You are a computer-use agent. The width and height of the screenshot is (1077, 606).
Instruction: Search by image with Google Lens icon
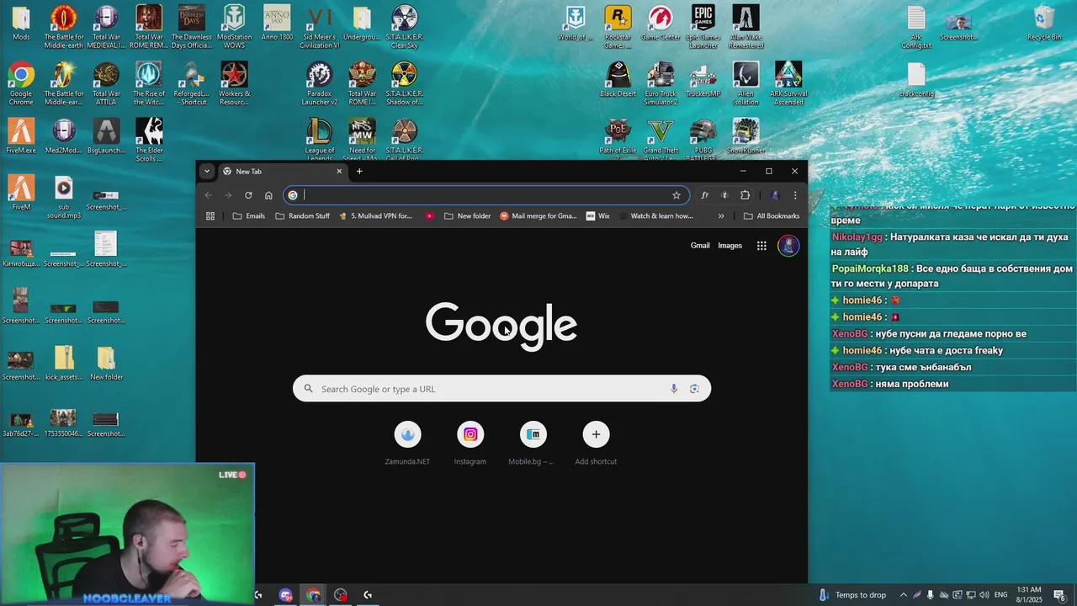click(x=694, y=389)
